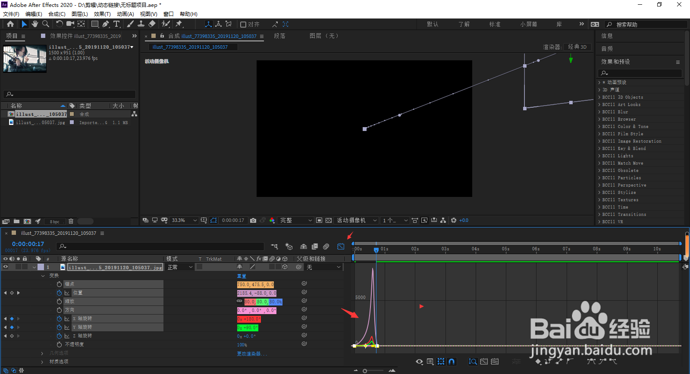
Task: Open the 动画(A) menu
Action: click(x=125, y=14)
